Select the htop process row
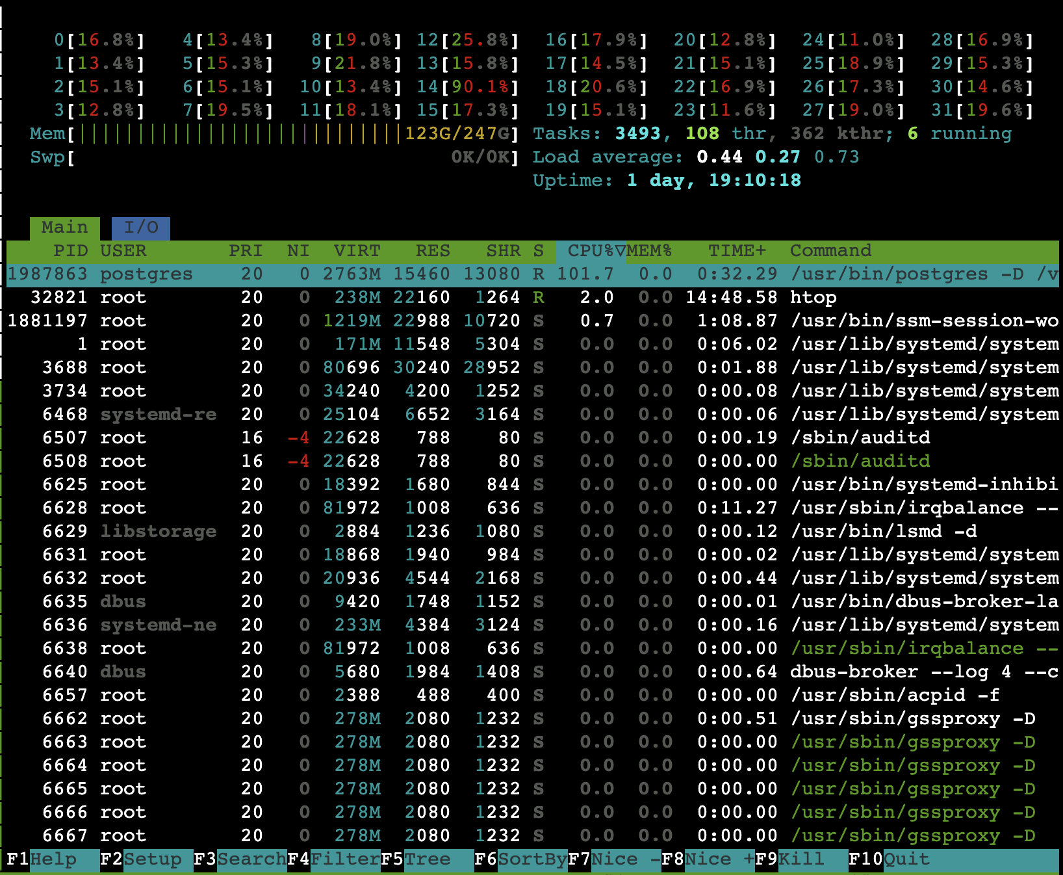The image size is (1063, 875). pos(533,298)
